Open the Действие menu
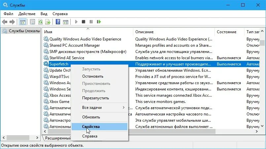 pos(27,14)
